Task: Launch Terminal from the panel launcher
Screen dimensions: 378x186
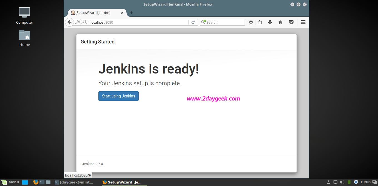Action: [x=42, y=182]
